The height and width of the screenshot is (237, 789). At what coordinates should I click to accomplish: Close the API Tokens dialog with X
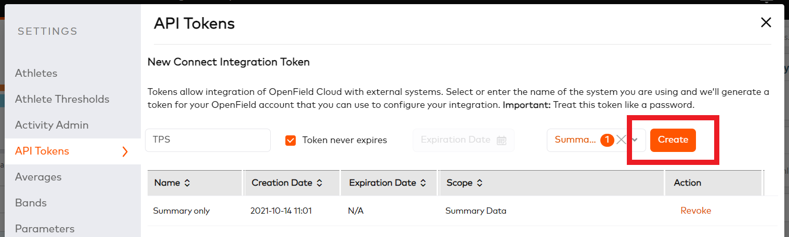click(766, 23)
